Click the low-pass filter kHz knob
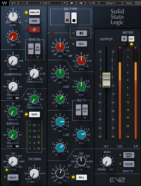 [x=34, y=173]
